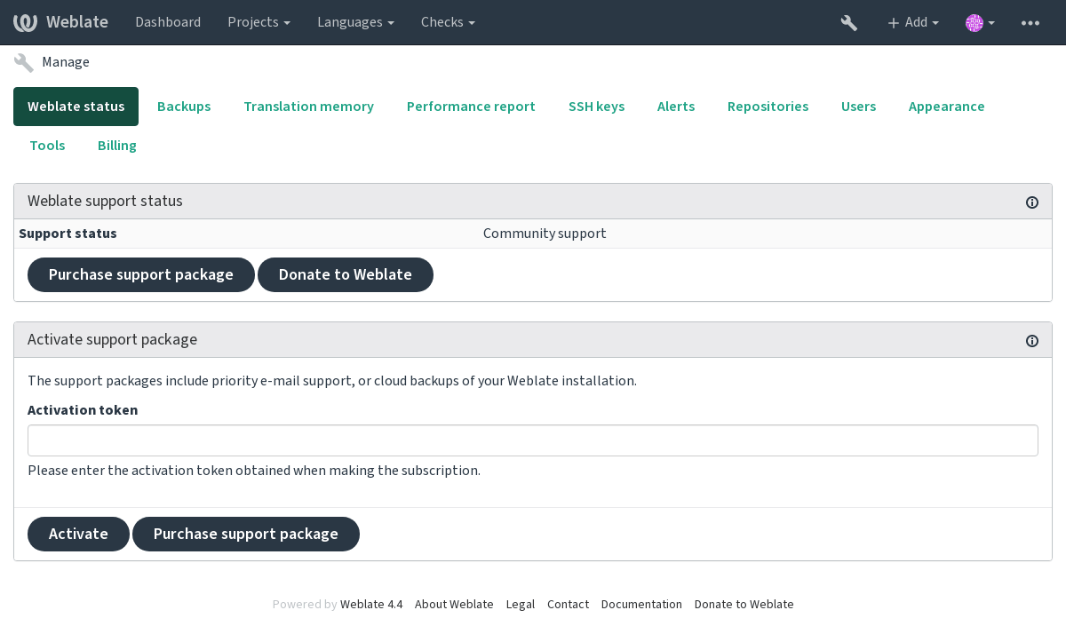Select the 'Community support' status text
This screenshot has height=634, width=1066.
click(x=545, y=234)
